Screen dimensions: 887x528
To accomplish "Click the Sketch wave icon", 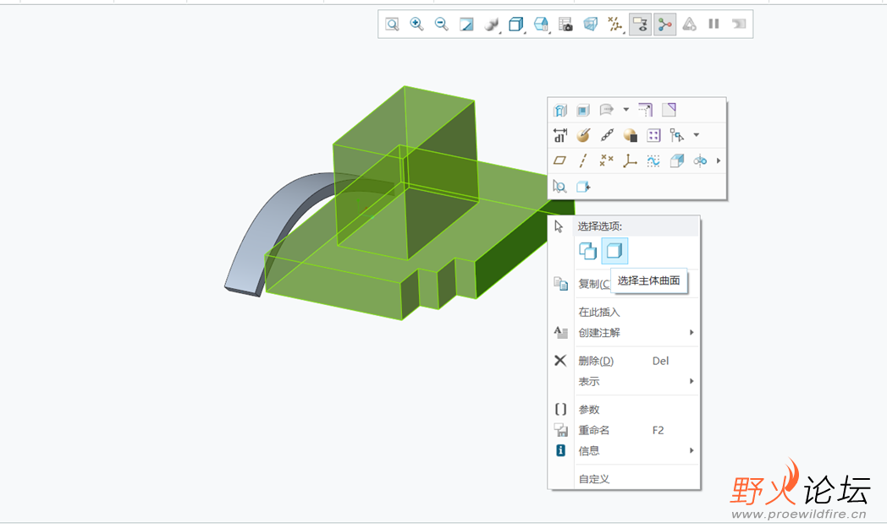I will coord(653,161).
